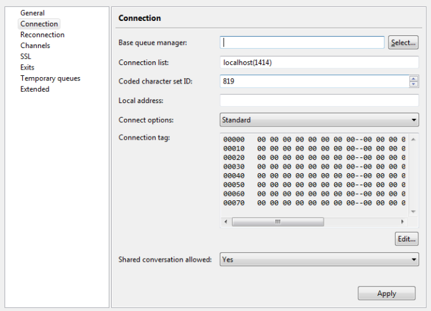Go to the Reconnection page
The width and height of the screenshot is (431, 311).
click(x=42, y=35)
